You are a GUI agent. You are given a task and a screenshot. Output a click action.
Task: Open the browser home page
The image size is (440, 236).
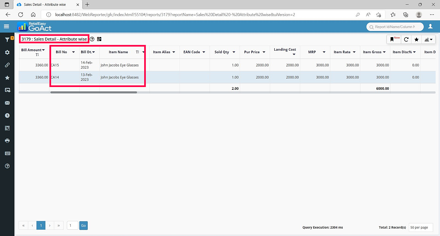(x=33, y=15)
